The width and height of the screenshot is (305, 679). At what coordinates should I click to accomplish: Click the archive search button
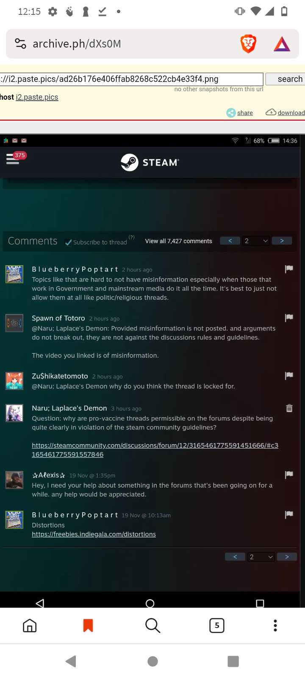[286, 79]
